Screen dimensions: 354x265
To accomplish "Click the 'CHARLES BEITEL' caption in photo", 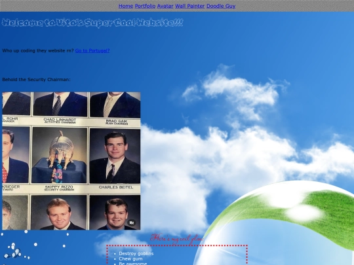I will (116, 187).
